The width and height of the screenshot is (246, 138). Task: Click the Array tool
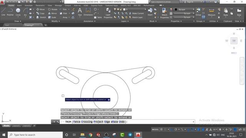[x=63, y=17]
